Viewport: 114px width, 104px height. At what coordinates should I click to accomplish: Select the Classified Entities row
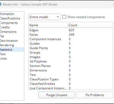point(71,84)
